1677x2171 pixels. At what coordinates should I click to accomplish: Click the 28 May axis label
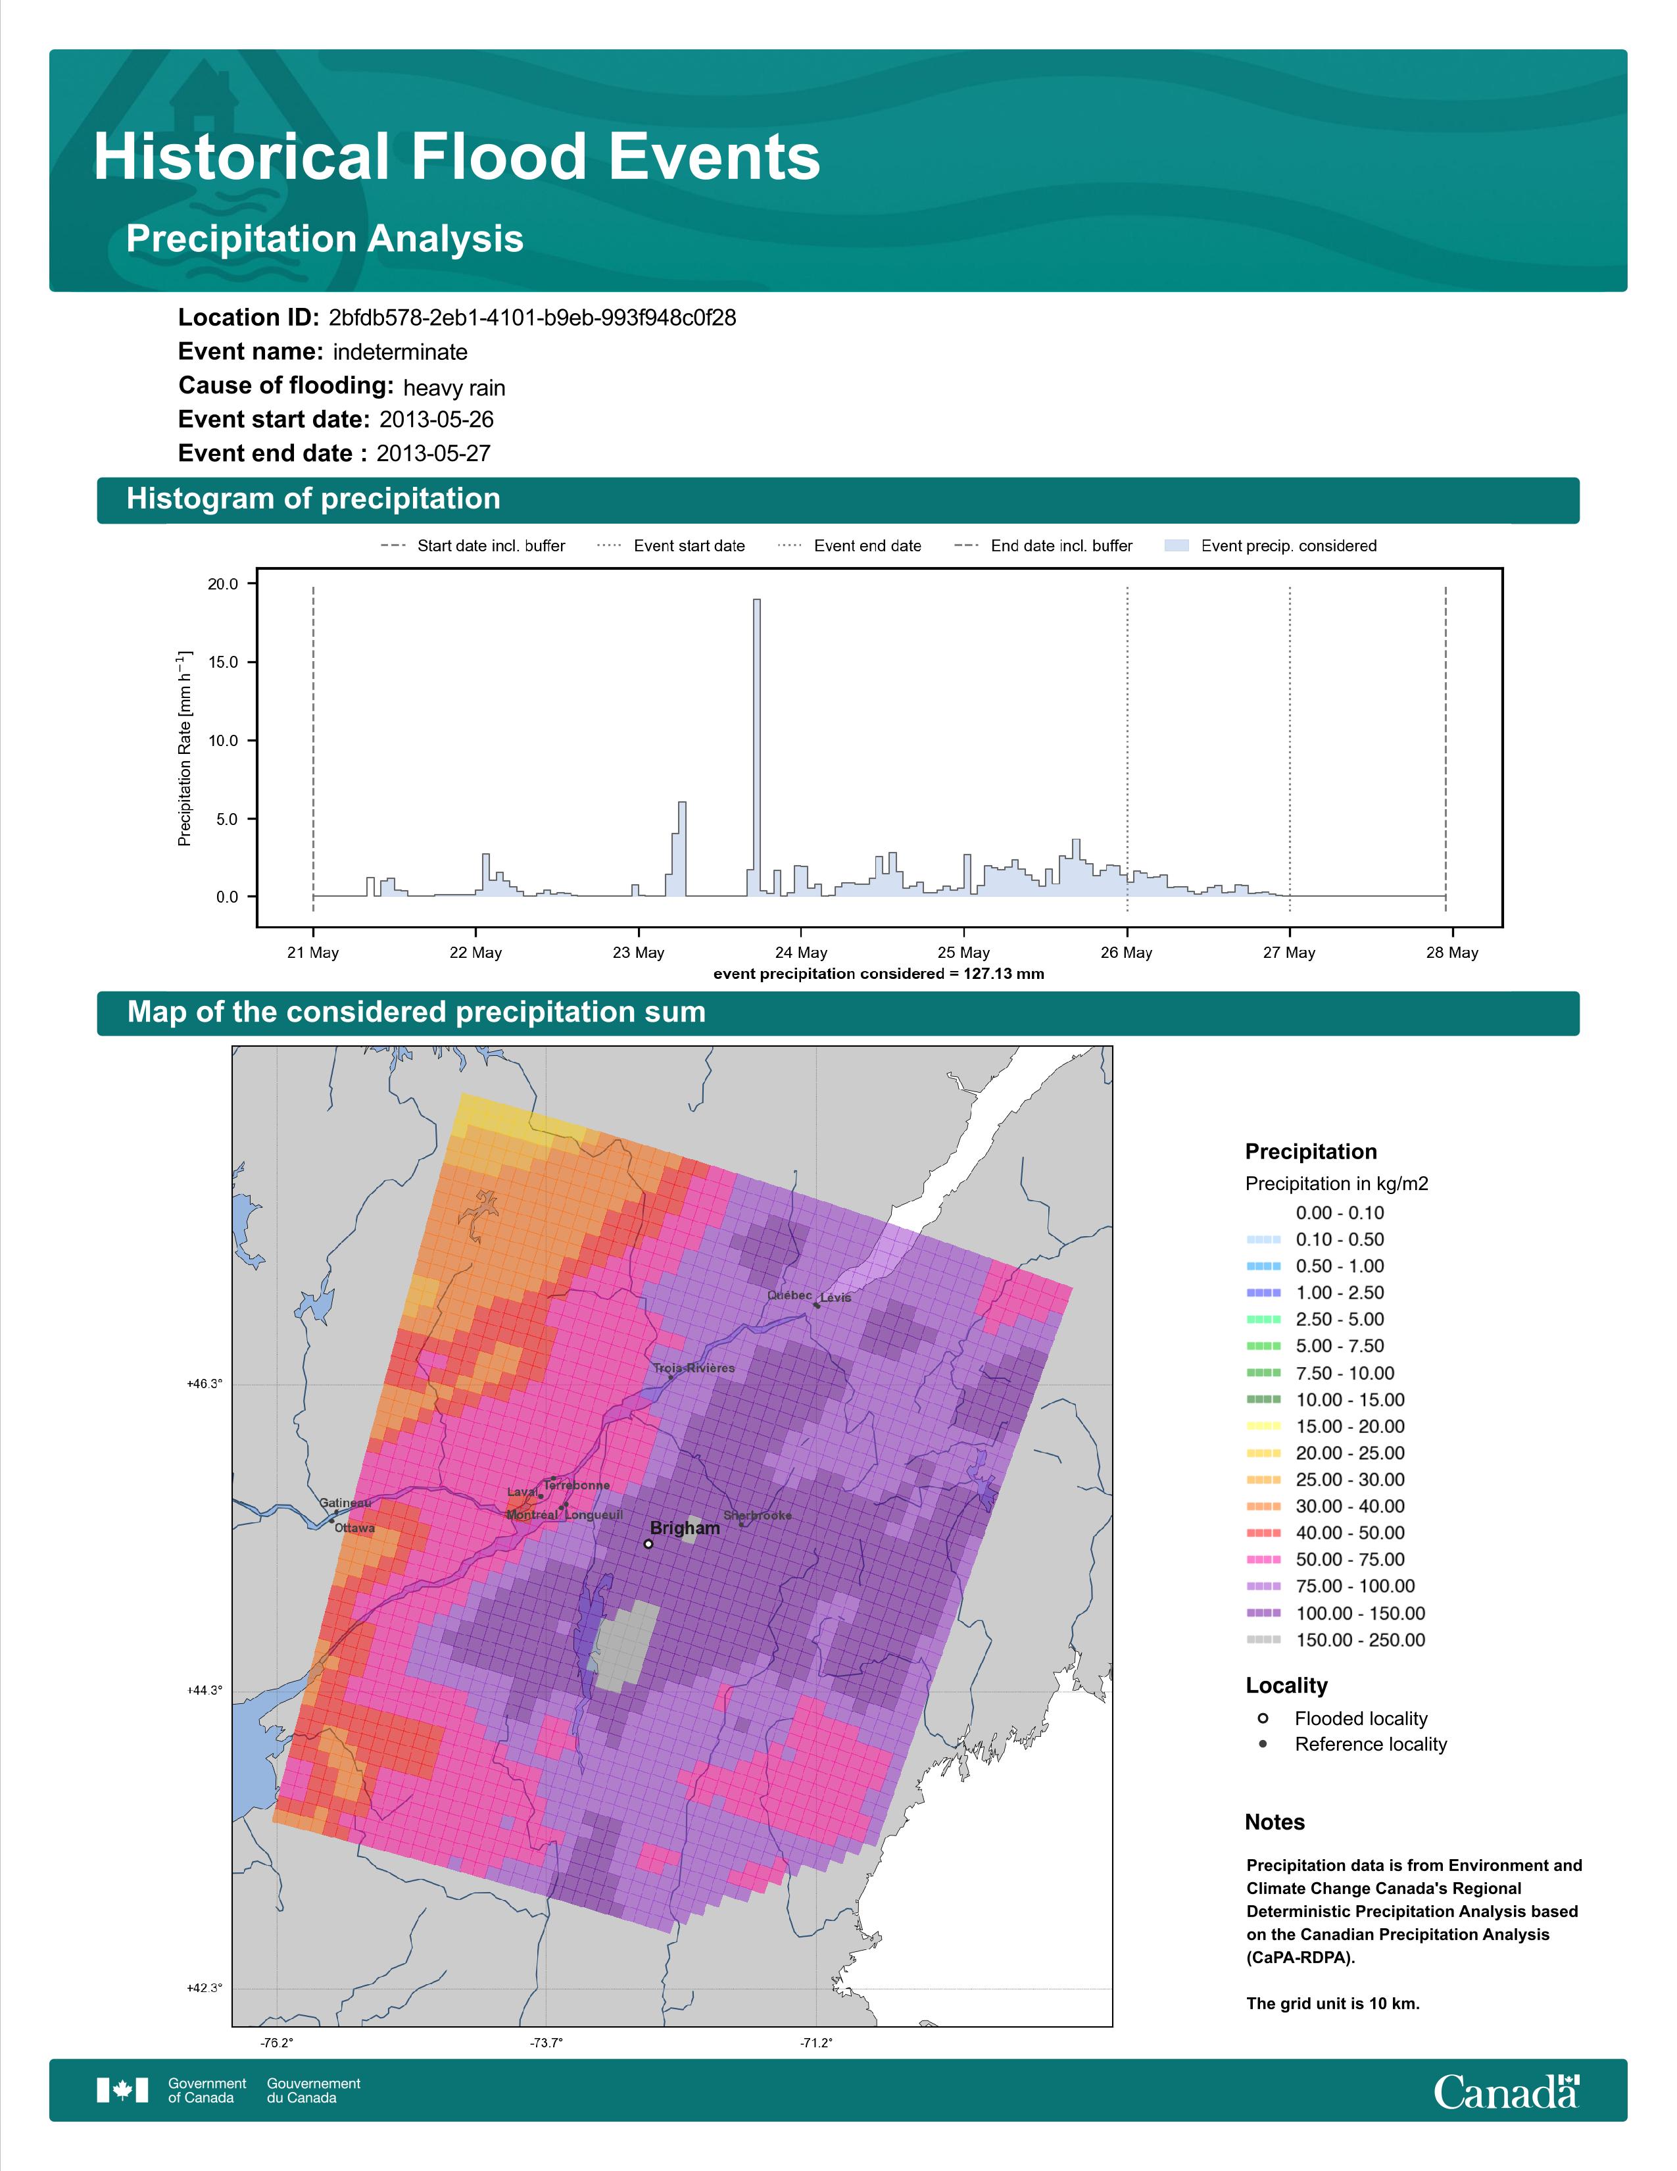(x=1453, y=953)
